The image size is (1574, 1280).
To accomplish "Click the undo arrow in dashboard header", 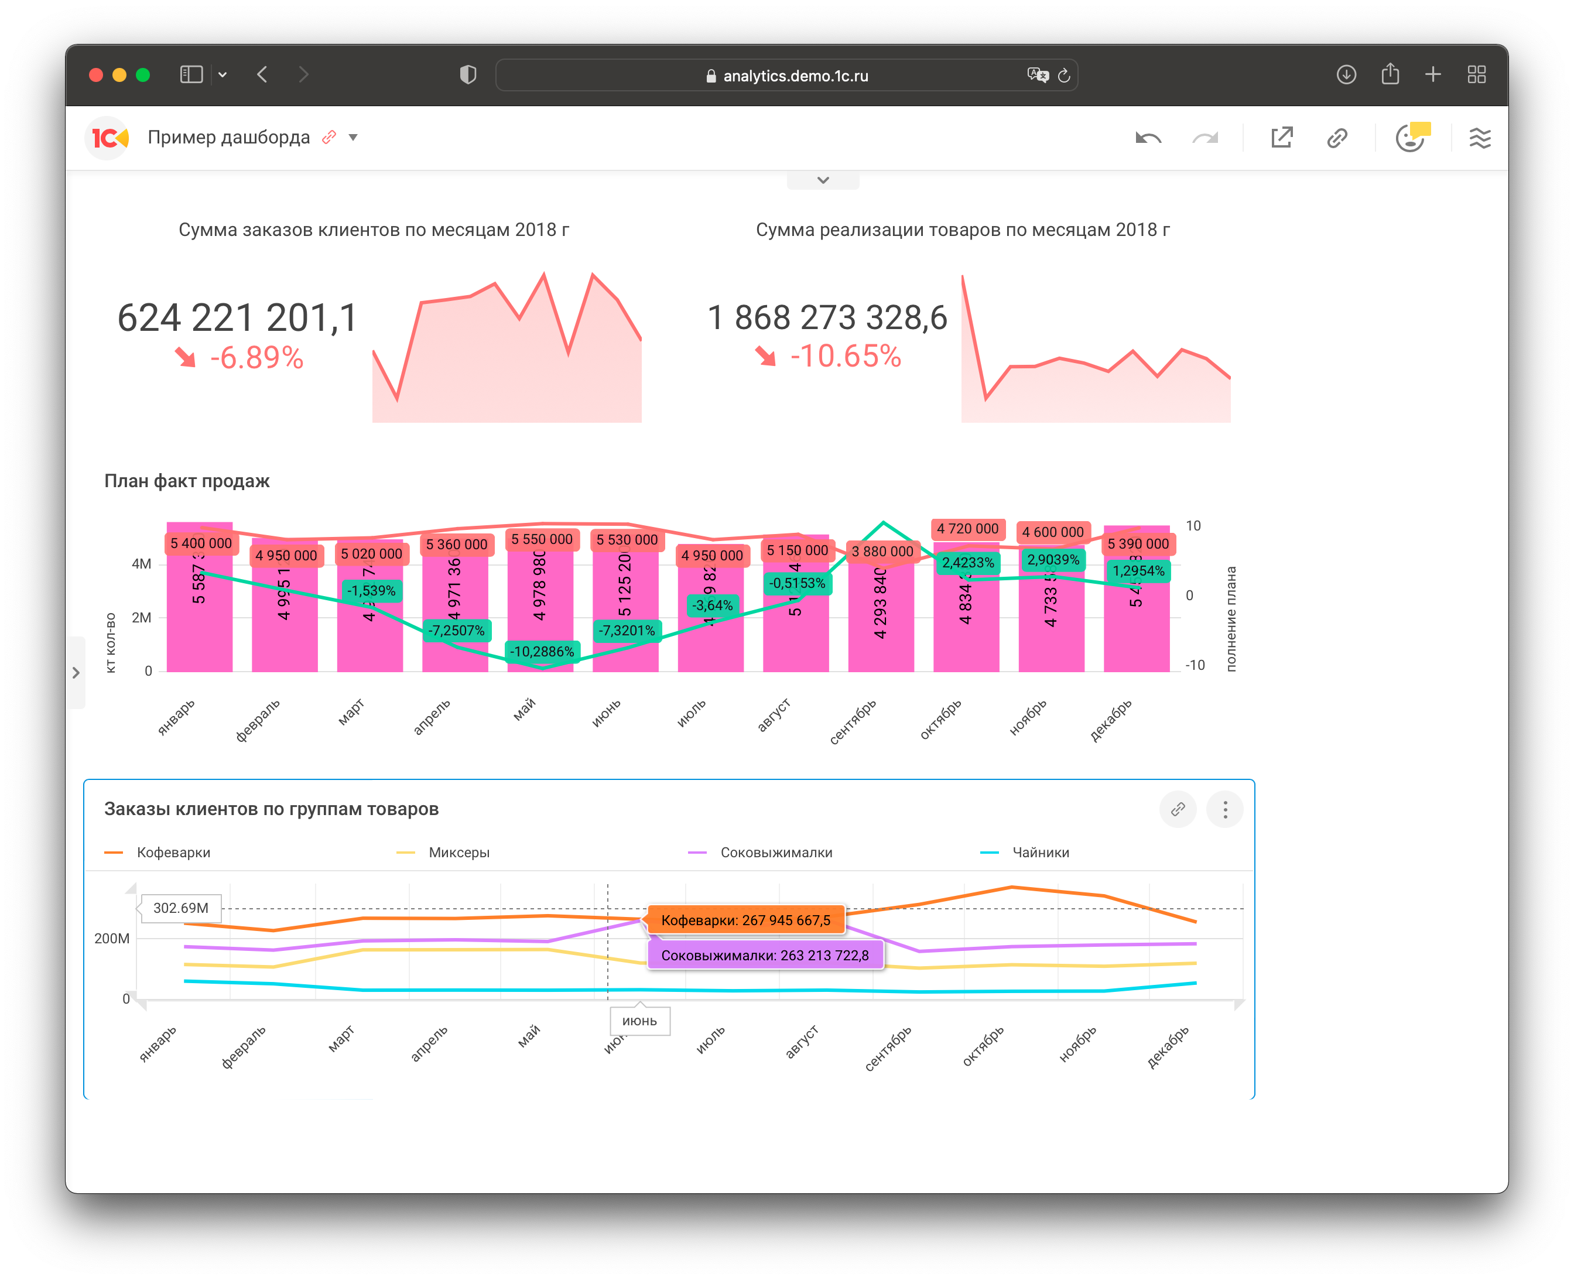I will click(x=1148, y=138).
